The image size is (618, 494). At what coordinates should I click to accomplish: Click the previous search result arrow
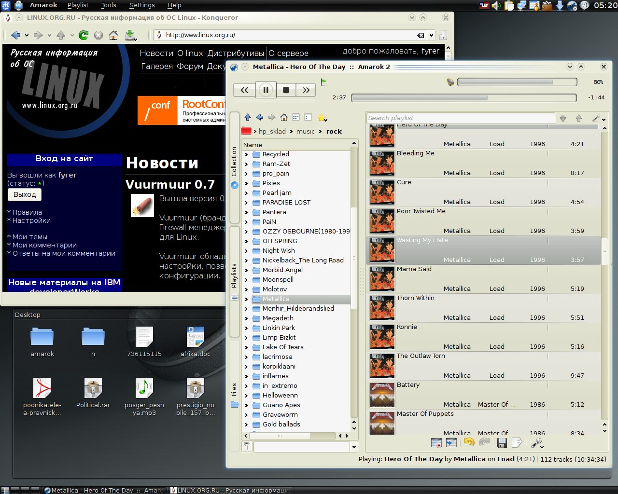click(x=579, y=118)
